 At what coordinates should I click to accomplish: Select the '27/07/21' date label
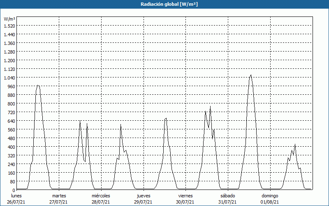click(58, 202)
